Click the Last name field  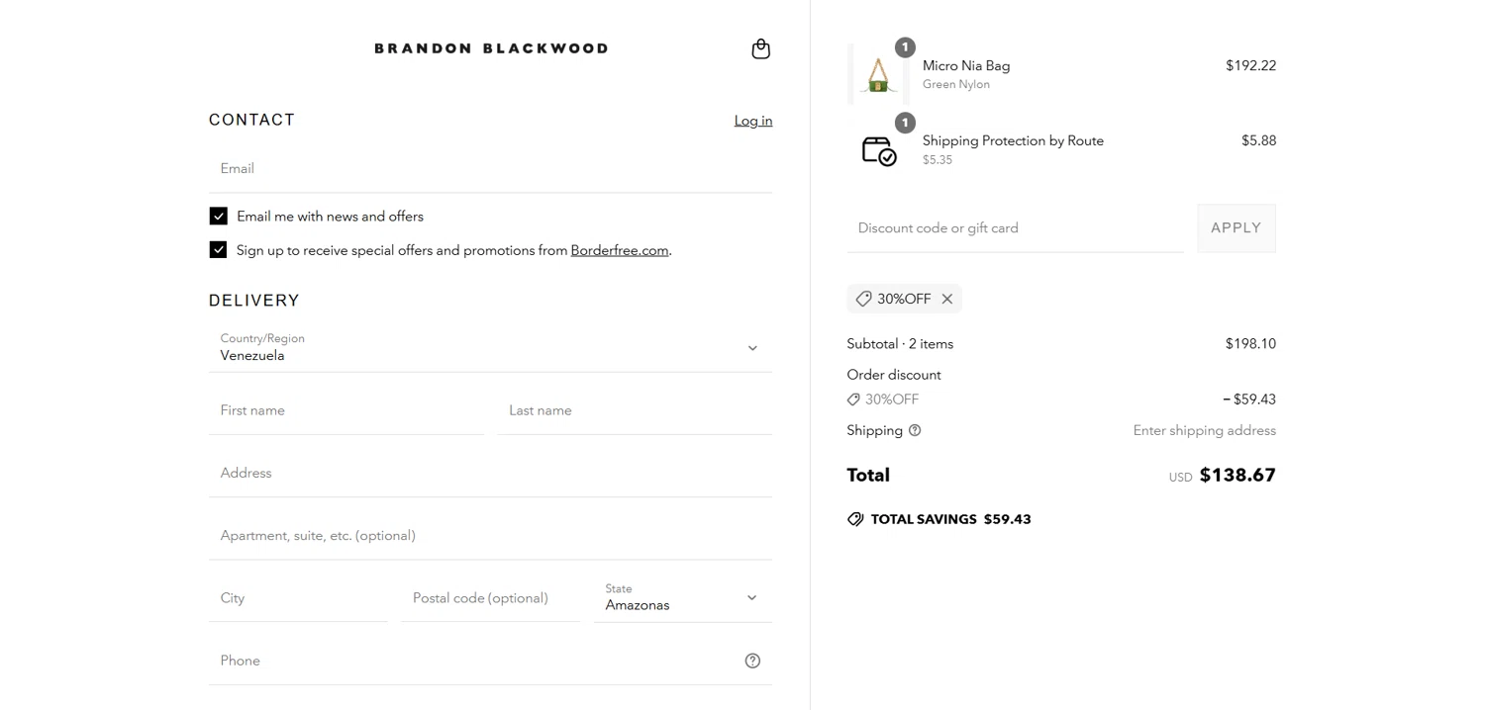[635, 410]
